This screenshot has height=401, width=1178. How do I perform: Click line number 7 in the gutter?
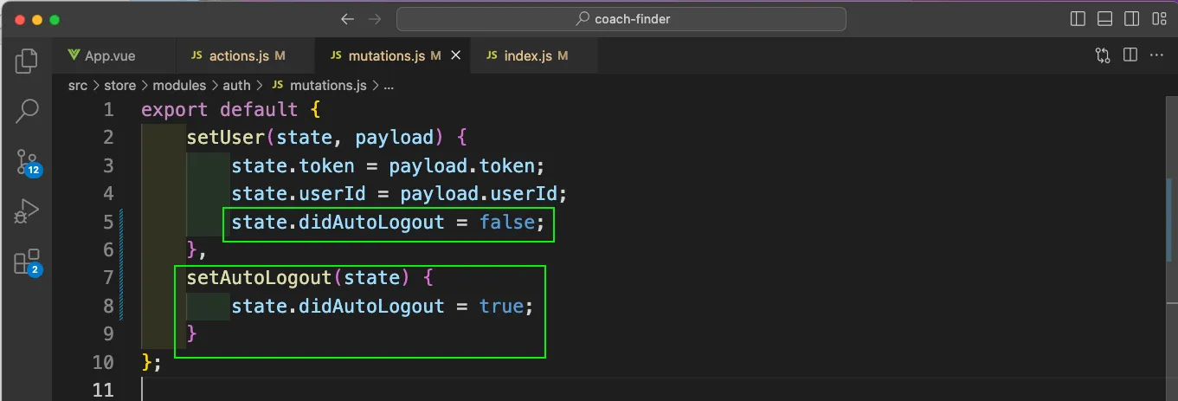point(107,278)
